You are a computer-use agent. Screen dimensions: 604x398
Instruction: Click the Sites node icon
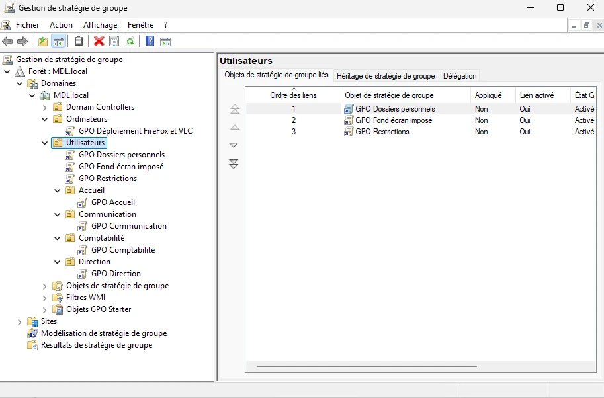[32, 321]
